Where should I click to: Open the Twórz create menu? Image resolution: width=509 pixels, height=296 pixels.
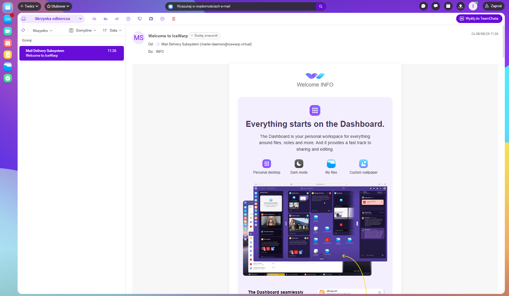(x=29, y=6)
